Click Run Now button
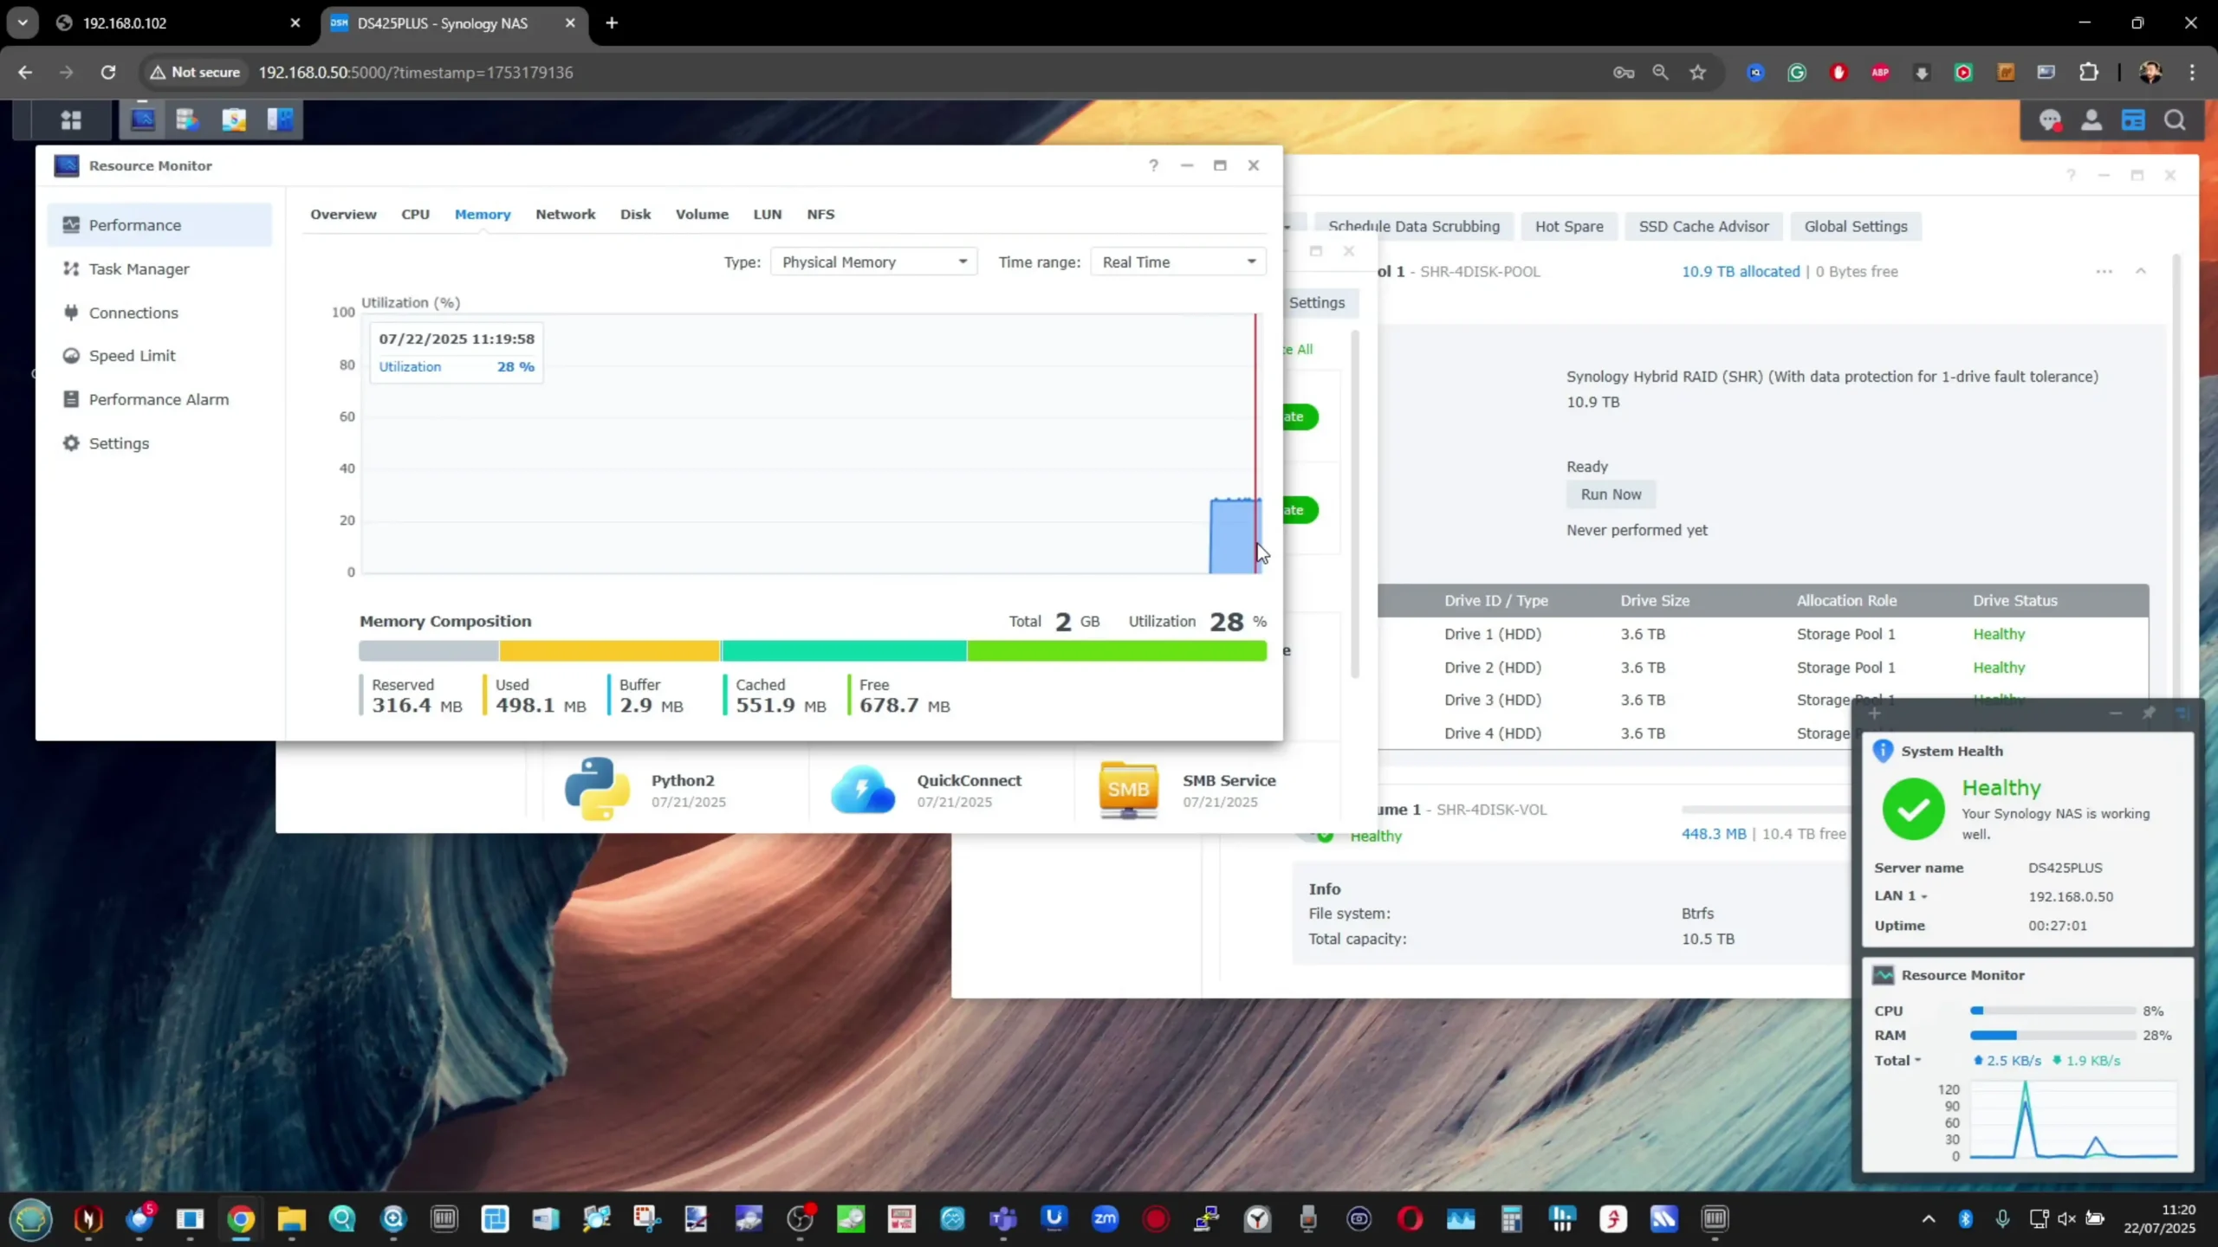 (x=1611, y=494)
